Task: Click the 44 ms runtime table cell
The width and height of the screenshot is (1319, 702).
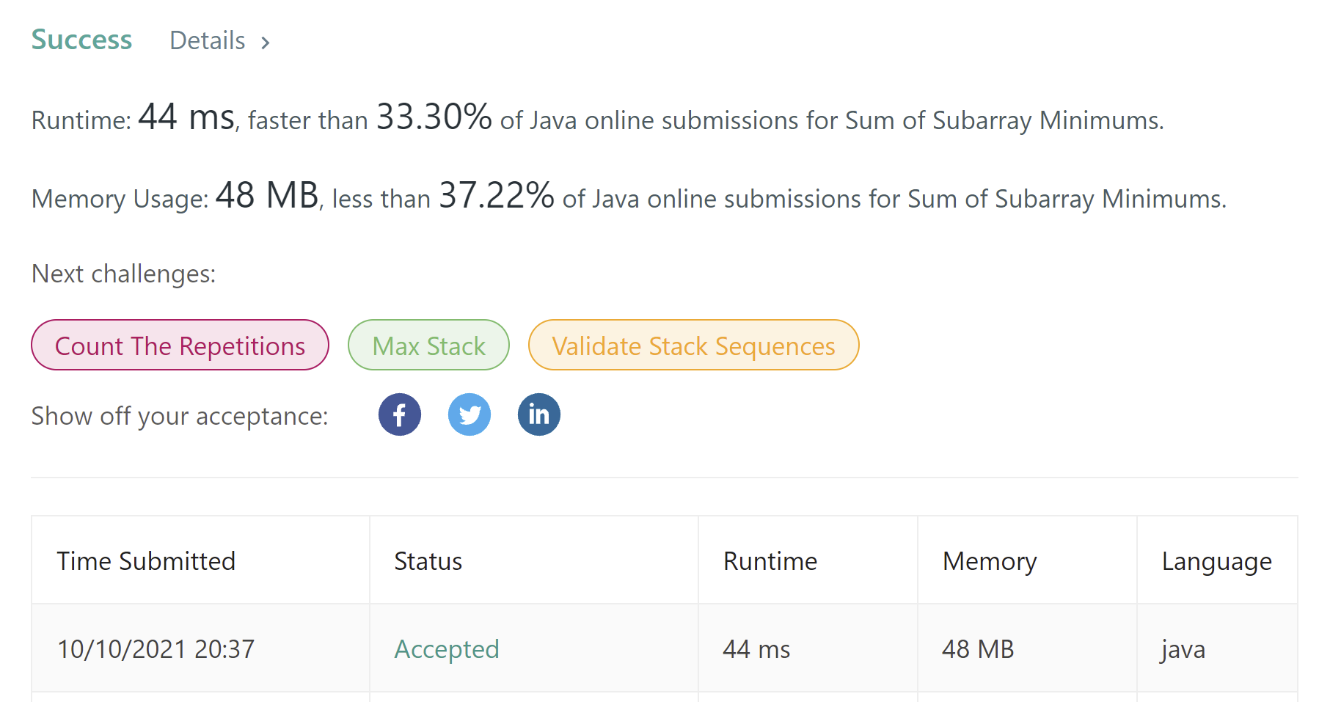Action: (x=756, y=649)
